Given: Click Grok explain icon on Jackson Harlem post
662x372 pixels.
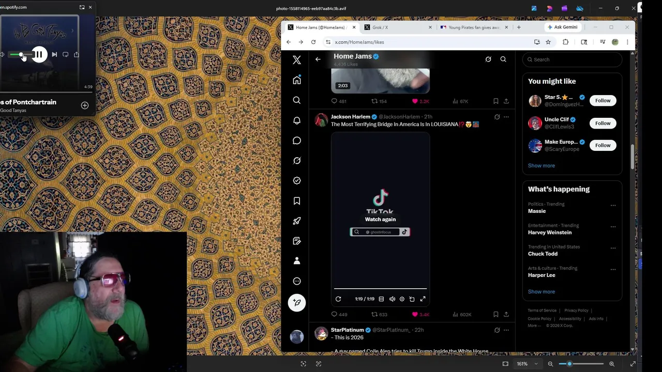Looking at the screenshot, I should [x=497, y=117].
